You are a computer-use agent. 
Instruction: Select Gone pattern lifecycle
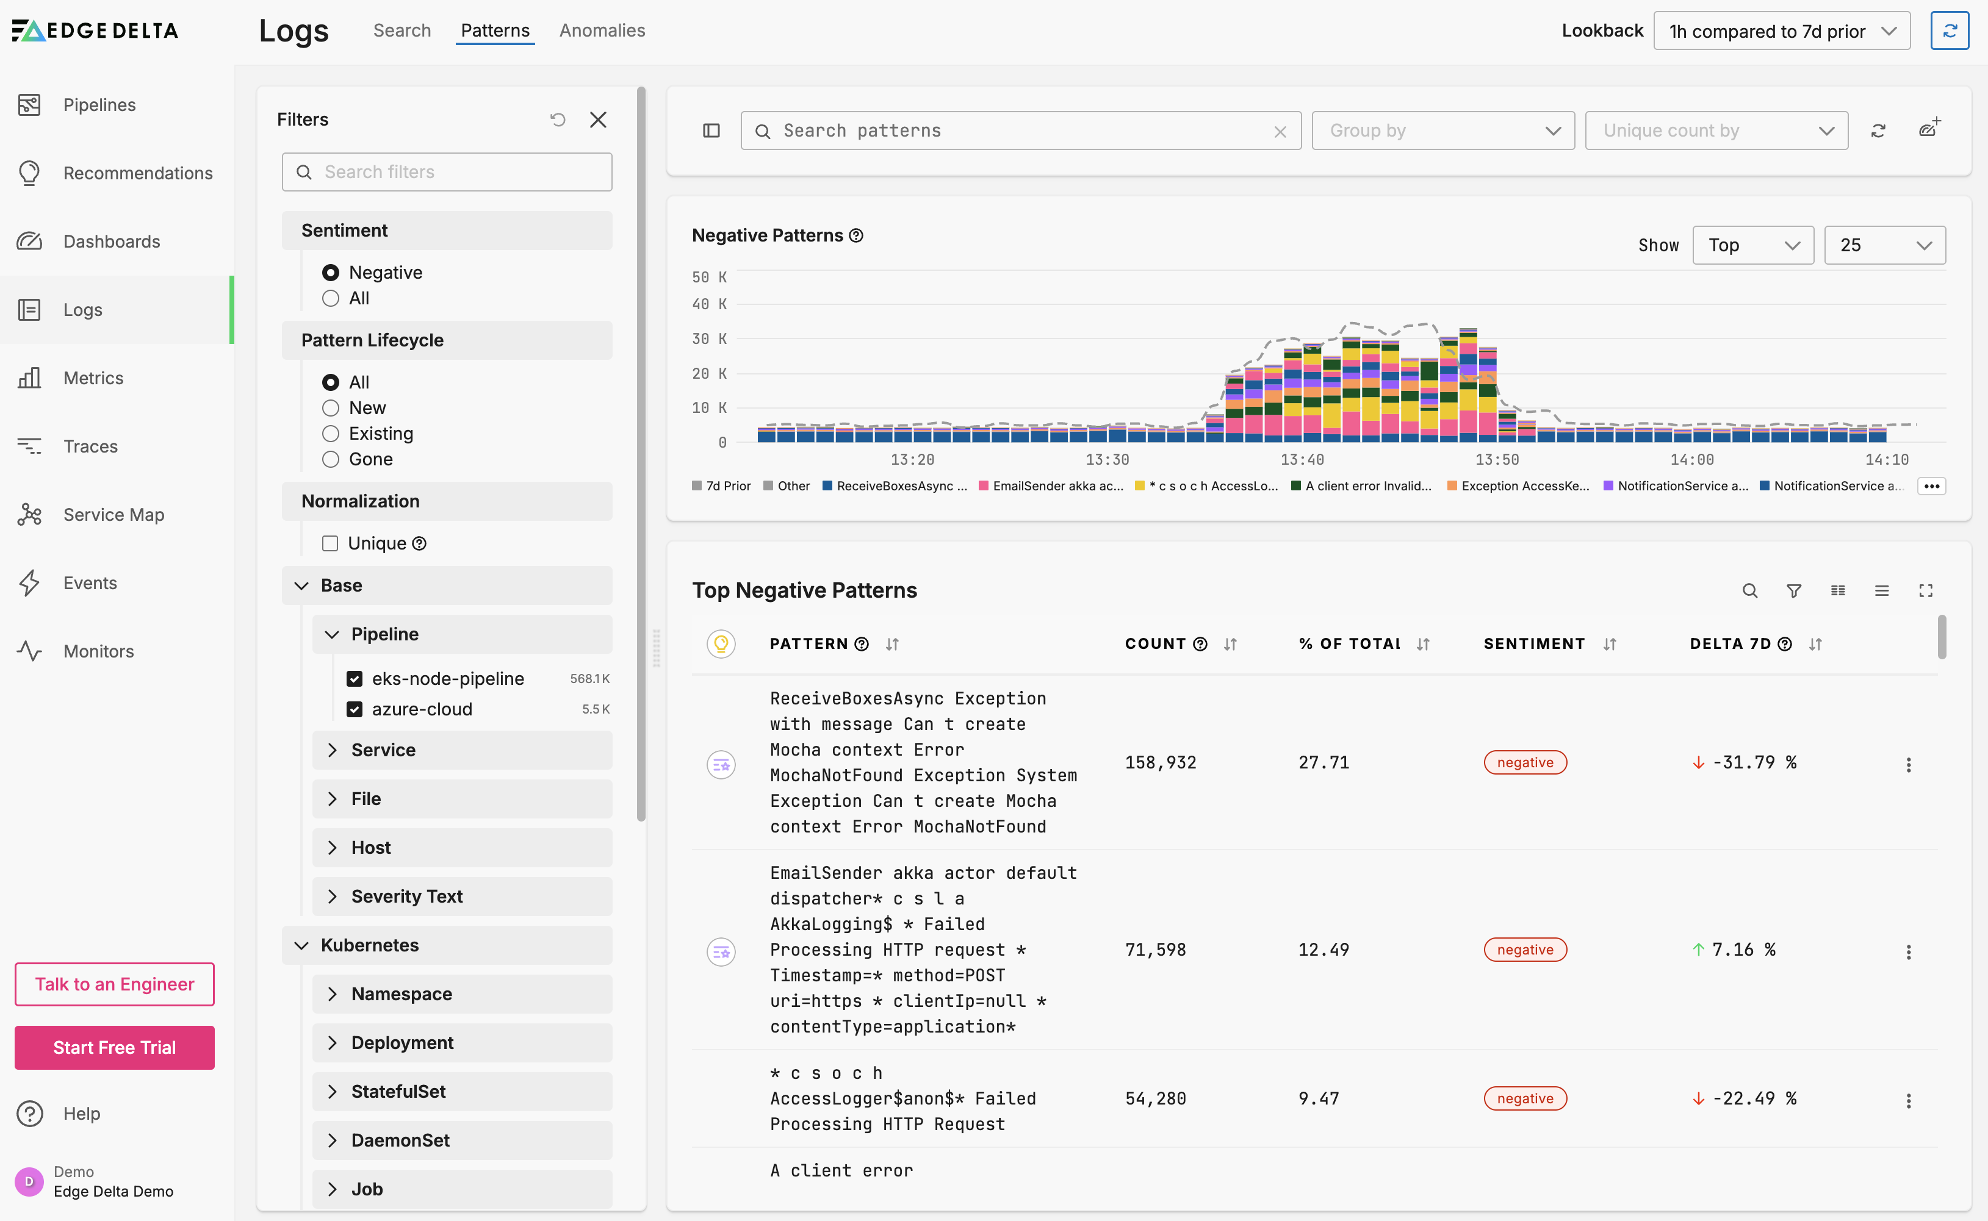330,459
